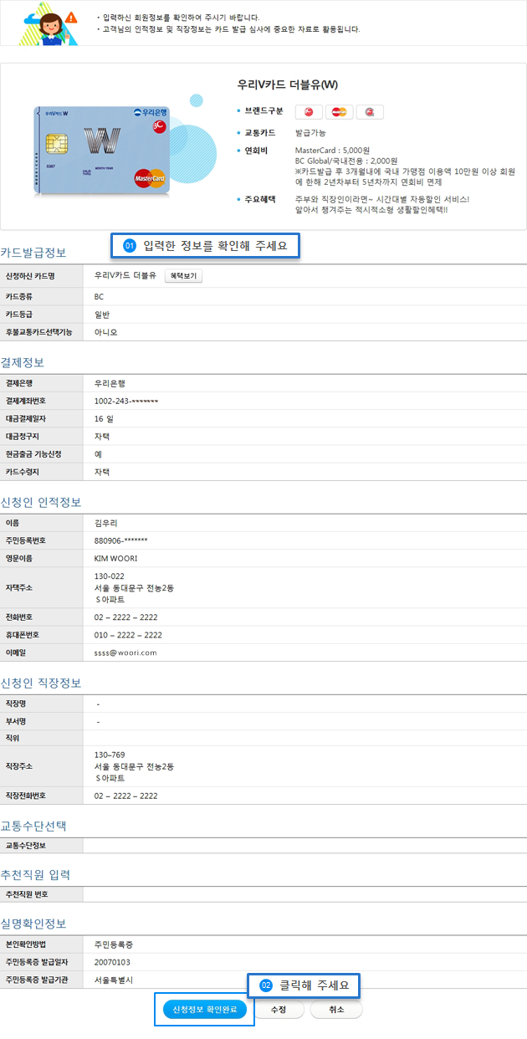Click the 브랜드구분 label
This screenshot has width=527, height=1039.
[x=264, y=111]
